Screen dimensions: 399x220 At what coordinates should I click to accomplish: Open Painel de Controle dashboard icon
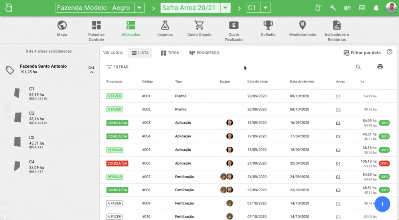96,26
